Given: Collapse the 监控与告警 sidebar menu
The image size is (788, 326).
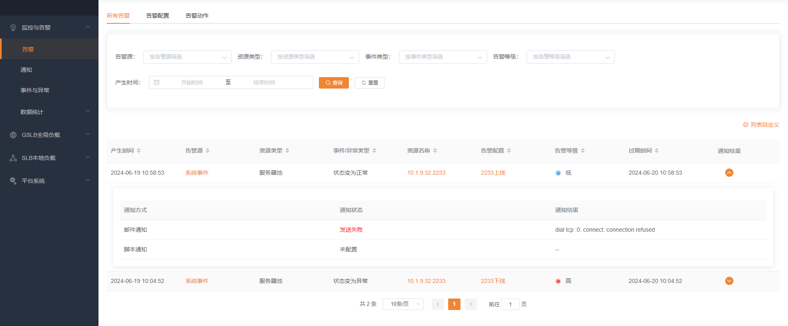Looking at the screenshot, I should [87, 27].
